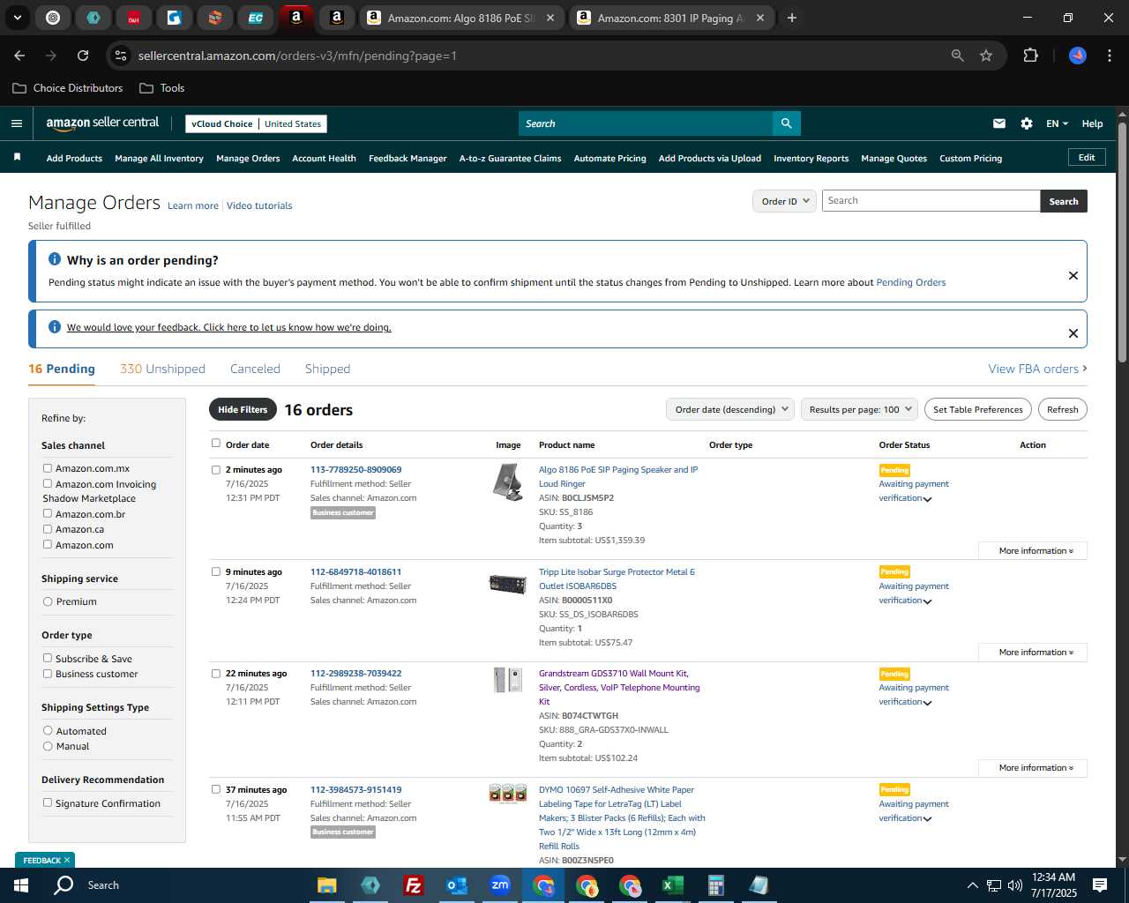Expand Awaiting payment verification for Algo 8186 order
The image size is (1129, 903).
(928, 499)
